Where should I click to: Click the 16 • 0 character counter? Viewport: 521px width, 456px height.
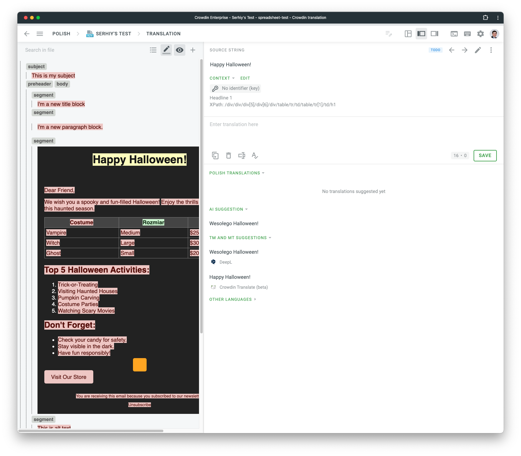[x=460, y=156]
